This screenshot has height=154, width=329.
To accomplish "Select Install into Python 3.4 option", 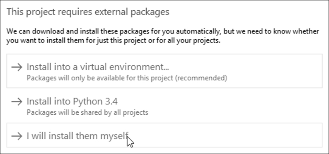I will pos(164,106).
